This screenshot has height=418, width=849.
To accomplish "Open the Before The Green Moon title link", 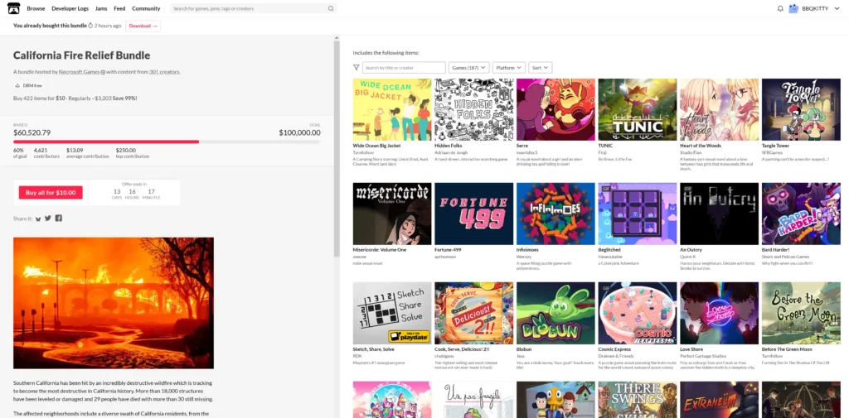I will (x=787, y=349).
